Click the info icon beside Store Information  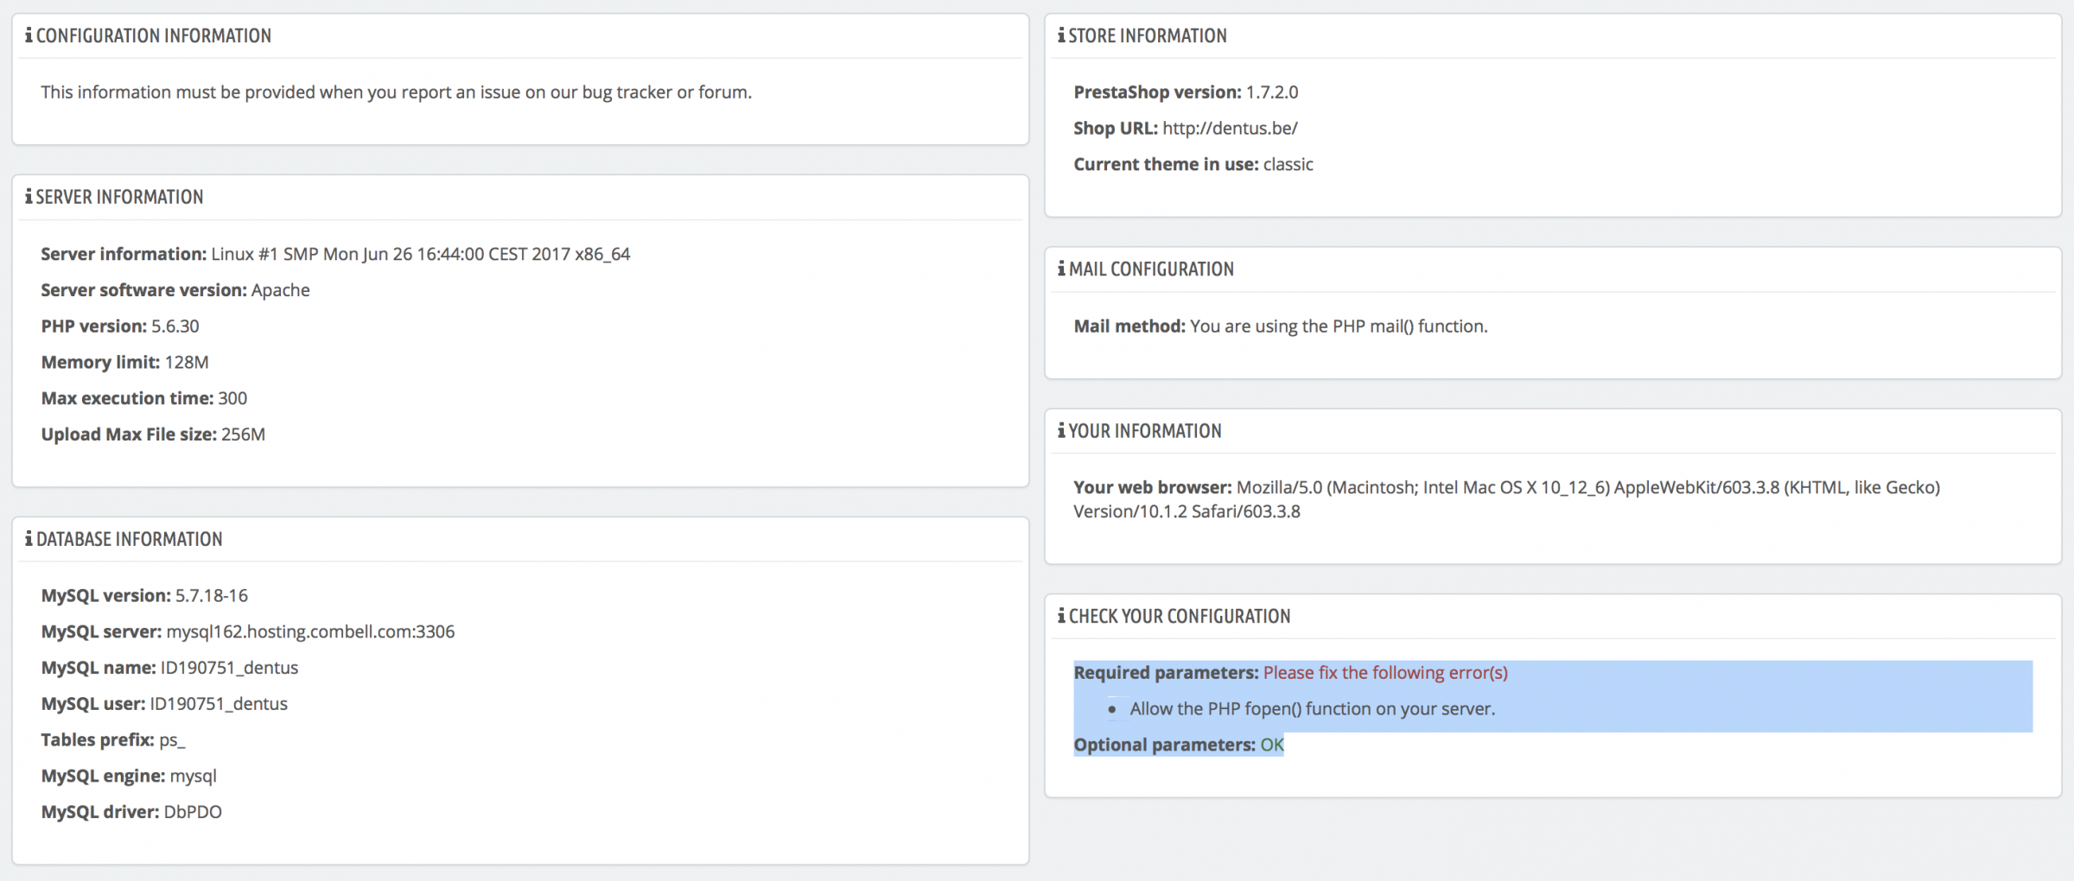pyautogui.click(x=1061, y=35)
